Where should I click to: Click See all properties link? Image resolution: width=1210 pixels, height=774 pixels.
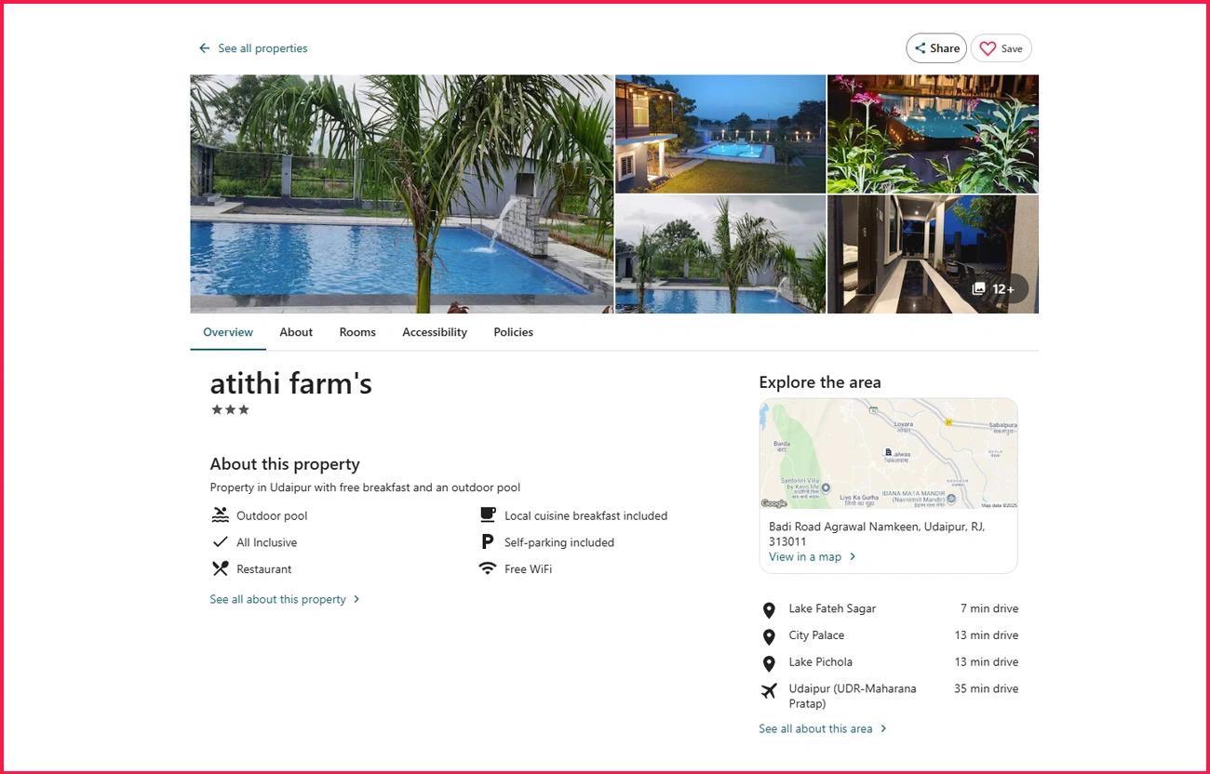[x=262, y=48]
